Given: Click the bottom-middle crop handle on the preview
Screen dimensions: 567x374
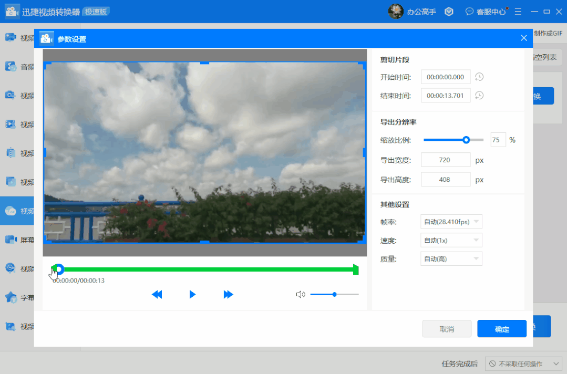Looking at the screenshot, I should pos(204,242).
